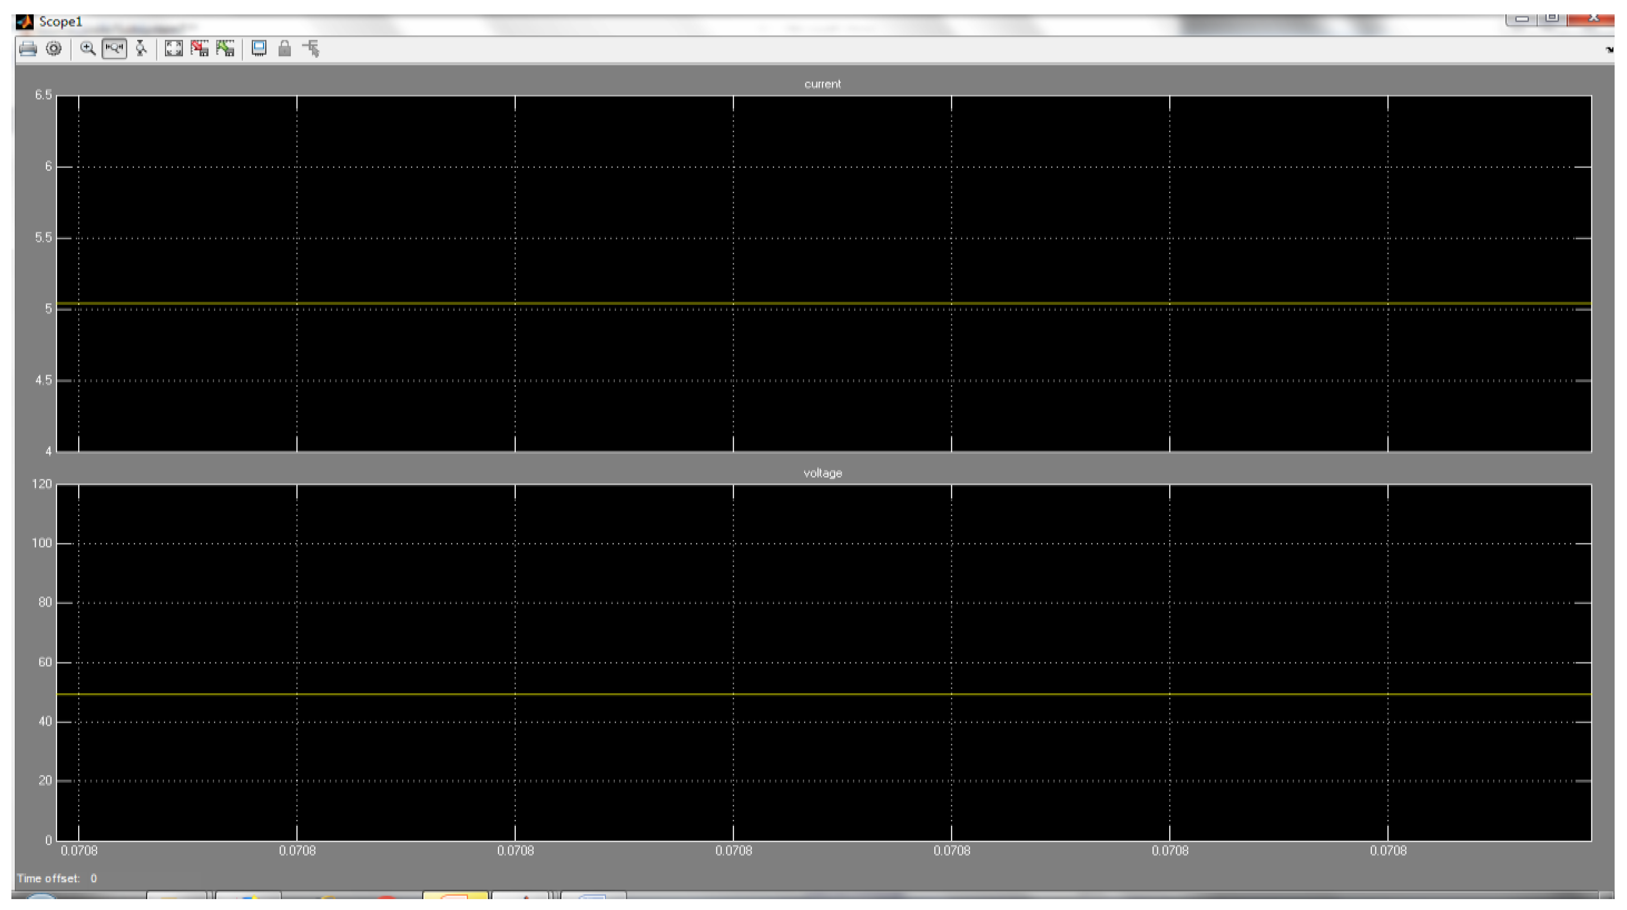
Task: Toggle the lock axes selection icon
Action: [x=285, y=49]
